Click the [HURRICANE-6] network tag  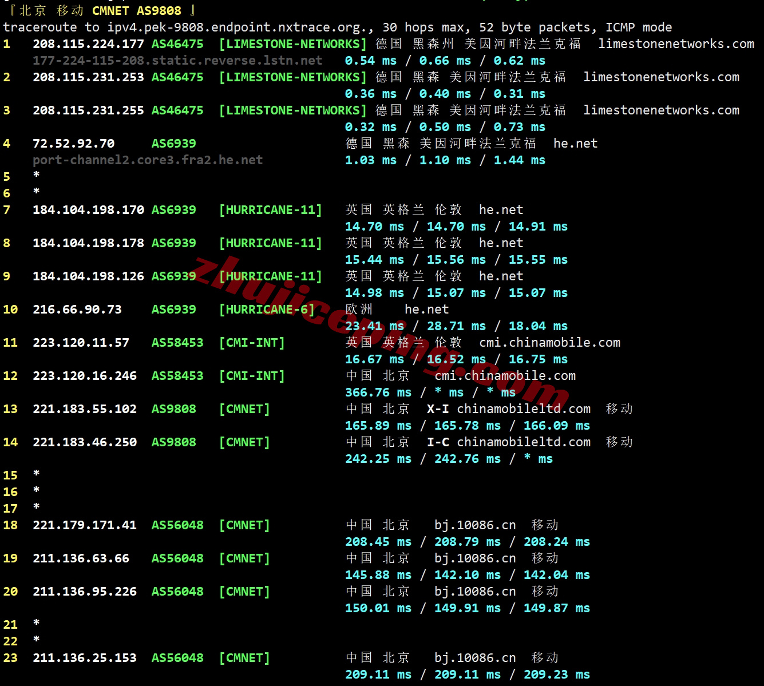(x=267, y=310)
